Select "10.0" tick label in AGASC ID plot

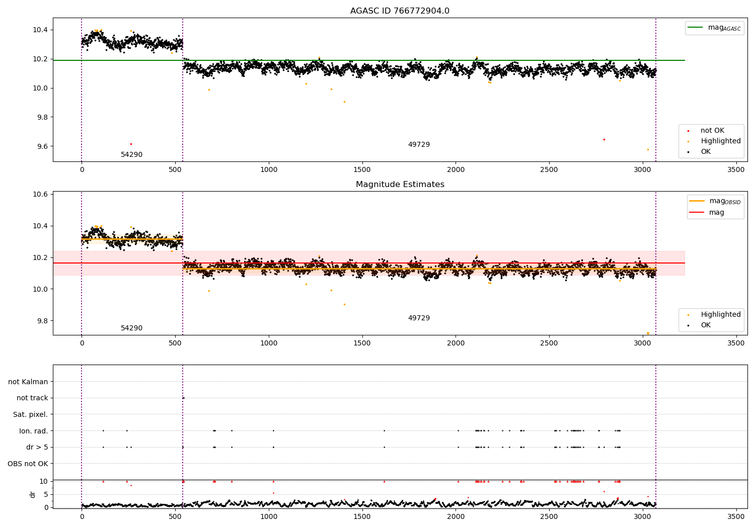tap(40, 88)
